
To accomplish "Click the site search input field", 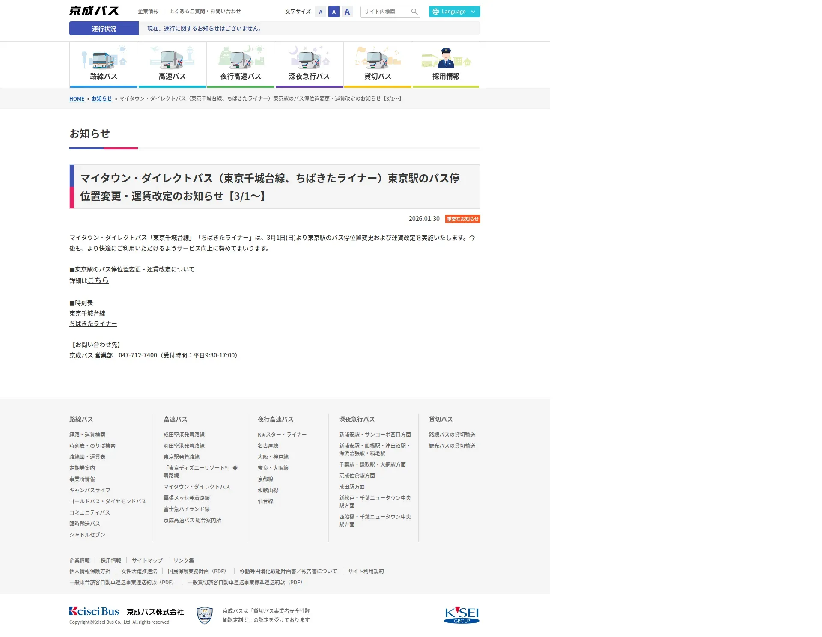I will (x=385, y=12).
